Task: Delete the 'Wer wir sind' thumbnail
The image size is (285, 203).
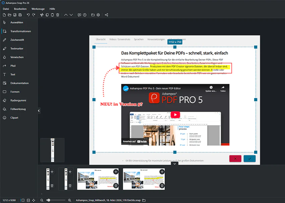Action: point(162,186)
